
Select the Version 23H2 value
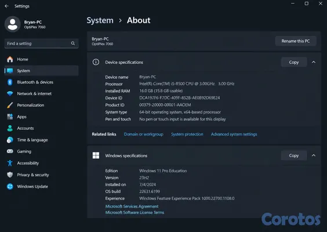click(144, 177)
